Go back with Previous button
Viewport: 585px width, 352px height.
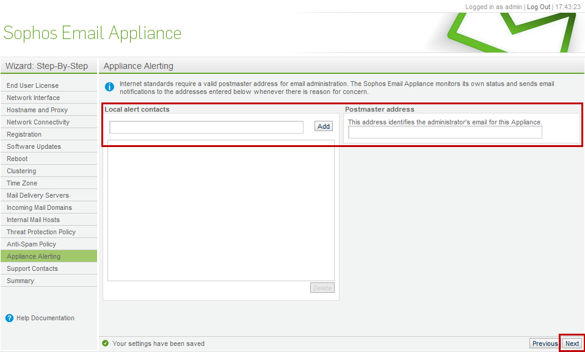545,343
